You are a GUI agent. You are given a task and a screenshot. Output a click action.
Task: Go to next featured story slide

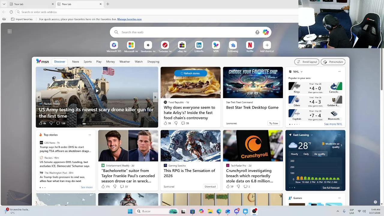[155, 97]
